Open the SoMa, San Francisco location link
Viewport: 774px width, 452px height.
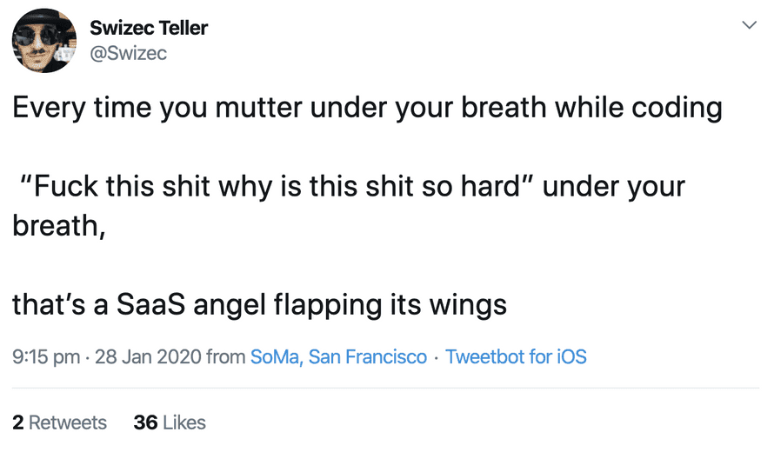[x=338, y=356]
